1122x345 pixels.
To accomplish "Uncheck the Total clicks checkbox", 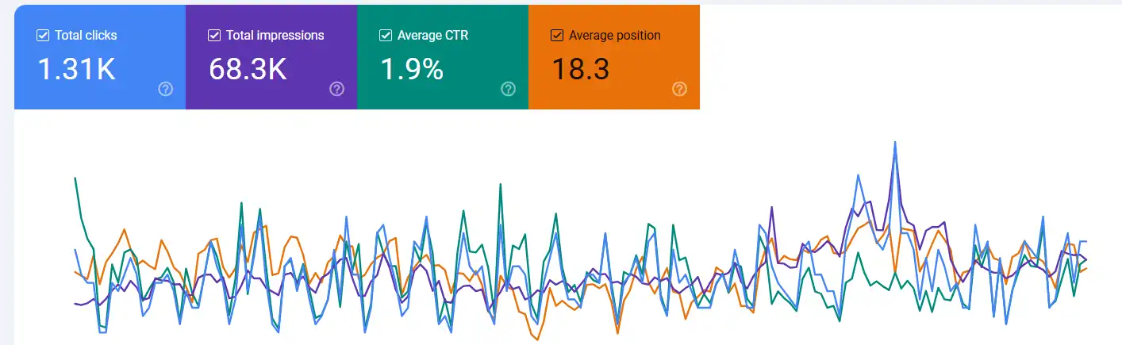I will (x=43, y=36).
